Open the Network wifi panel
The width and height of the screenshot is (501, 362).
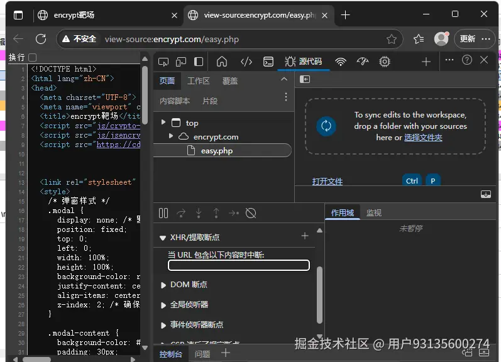(341, 62)
